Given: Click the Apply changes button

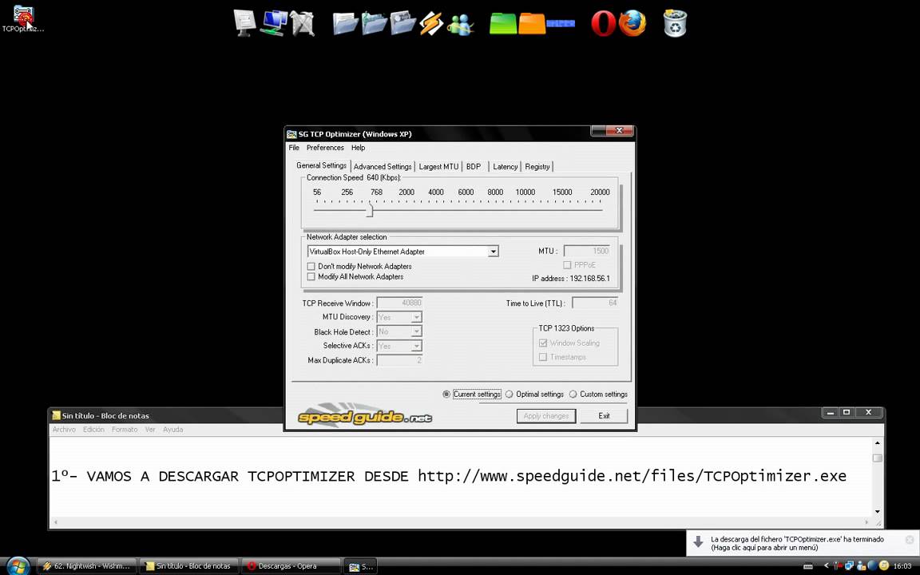Looking at the screenshot, I should coord(546,416).
